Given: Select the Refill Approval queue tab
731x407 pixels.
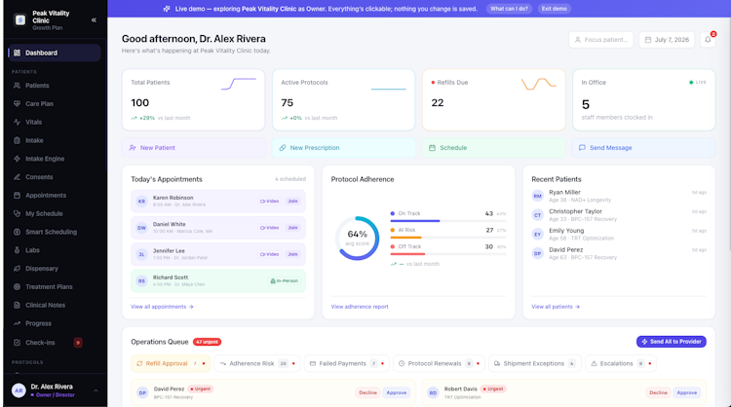Looking at the screenshot, I should click(171, 363).
